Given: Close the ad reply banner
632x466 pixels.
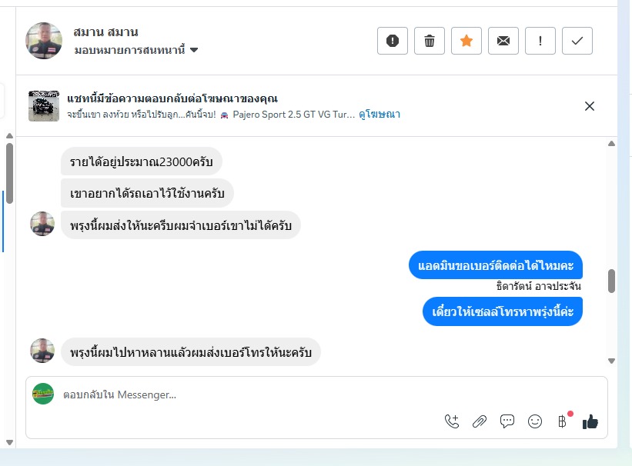Looking at the screenshot, I should point(589,106).
